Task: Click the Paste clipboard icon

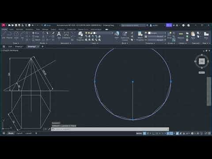Action: [193, 35]
